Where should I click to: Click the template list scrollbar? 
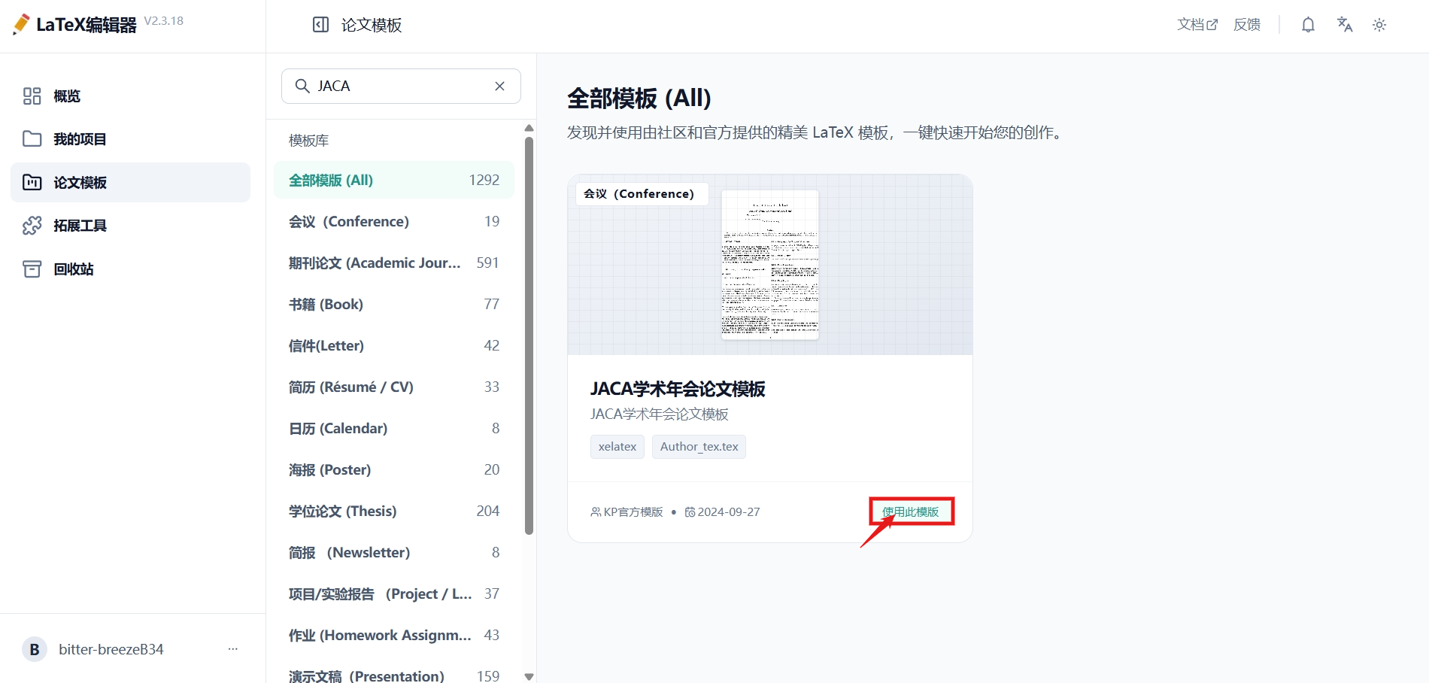click(x=529, y=335)
